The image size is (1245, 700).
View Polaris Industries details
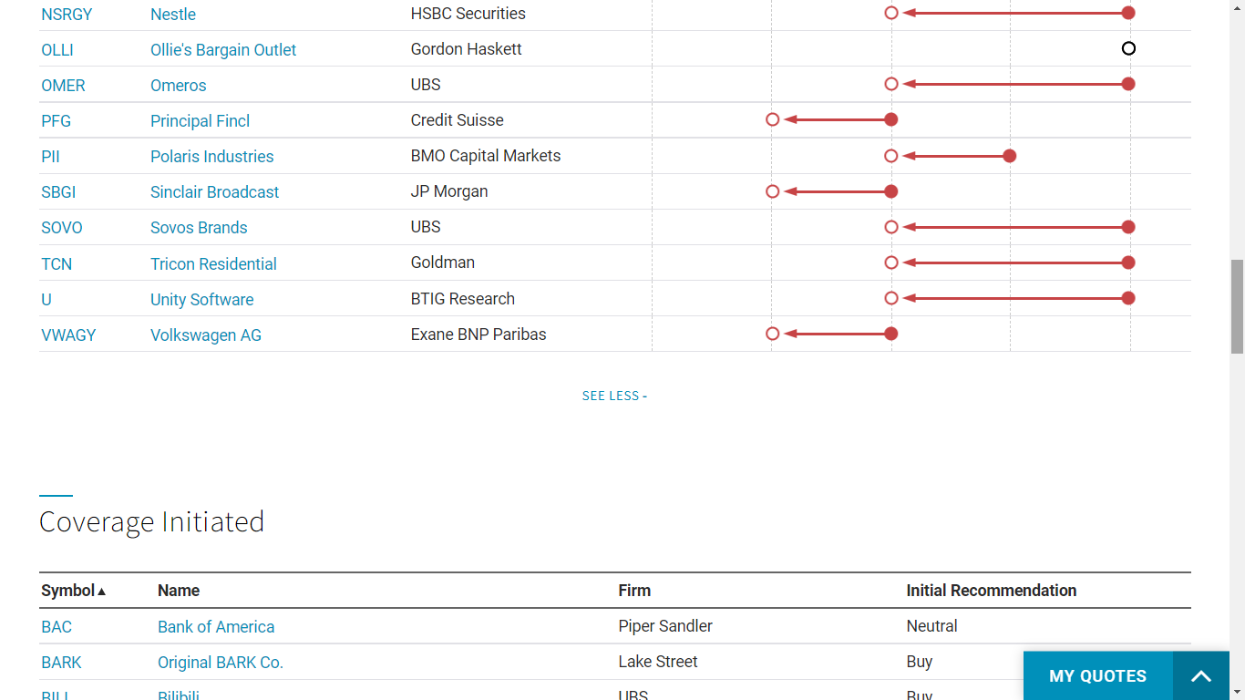coord(212,157)
